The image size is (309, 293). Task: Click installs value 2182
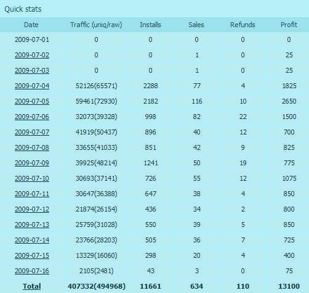[x=150, y=101]
